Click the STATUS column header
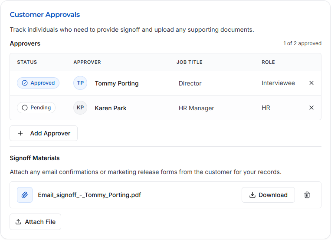This screenshot has width=331, height=240. pos(27,62)
